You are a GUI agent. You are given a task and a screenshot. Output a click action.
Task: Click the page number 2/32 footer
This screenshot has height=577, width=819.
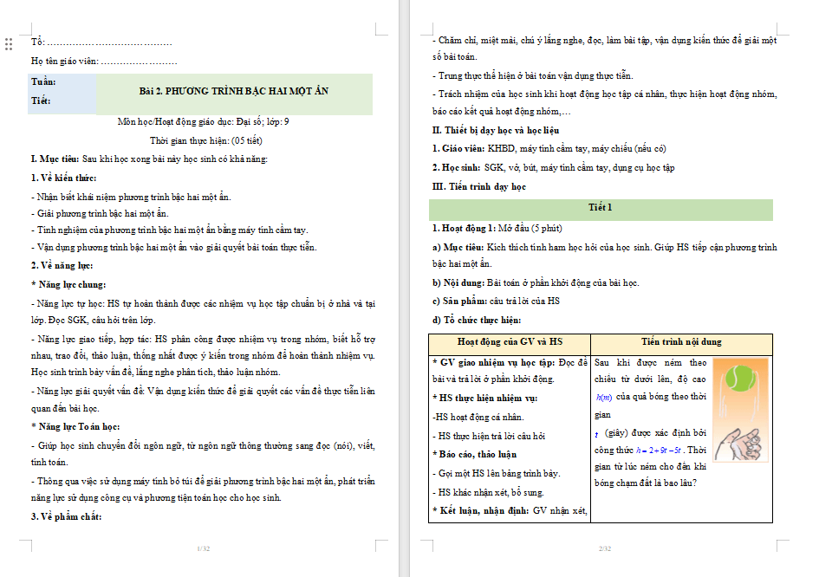pos(604,548)
